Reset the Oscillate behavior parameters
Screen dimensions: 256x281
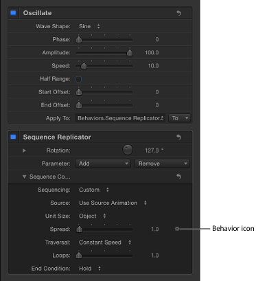point(178,13)
